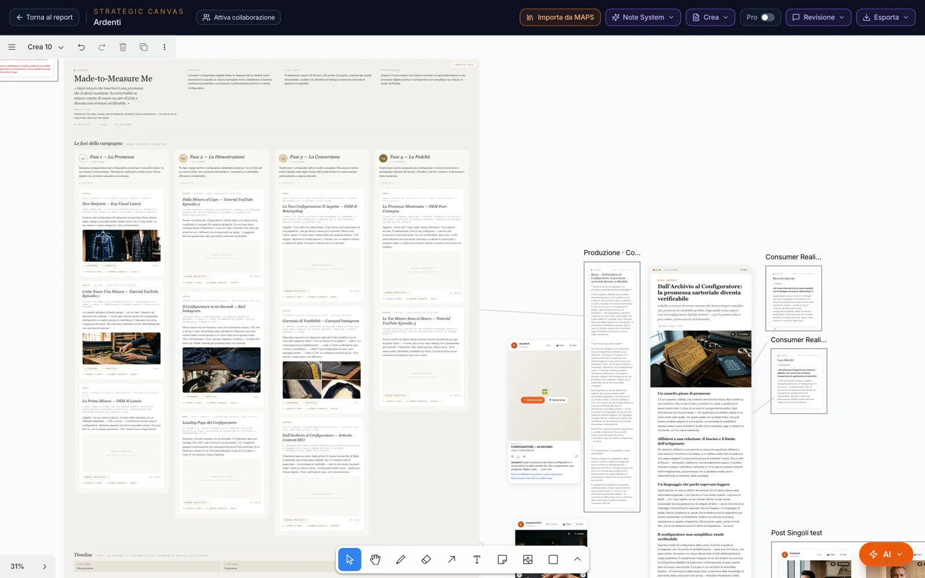The width and height of the screenshot is (925, 578).
Task: Redo the last action
Action: click(102, 47)
